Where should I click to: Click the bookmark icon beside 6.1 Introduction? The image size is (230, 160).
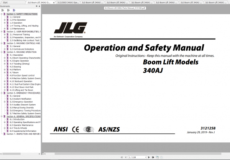[x=8, y=119]
